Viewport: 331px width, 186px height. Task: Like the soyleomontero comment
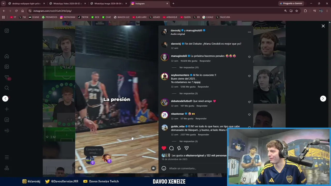pos(249,76)
